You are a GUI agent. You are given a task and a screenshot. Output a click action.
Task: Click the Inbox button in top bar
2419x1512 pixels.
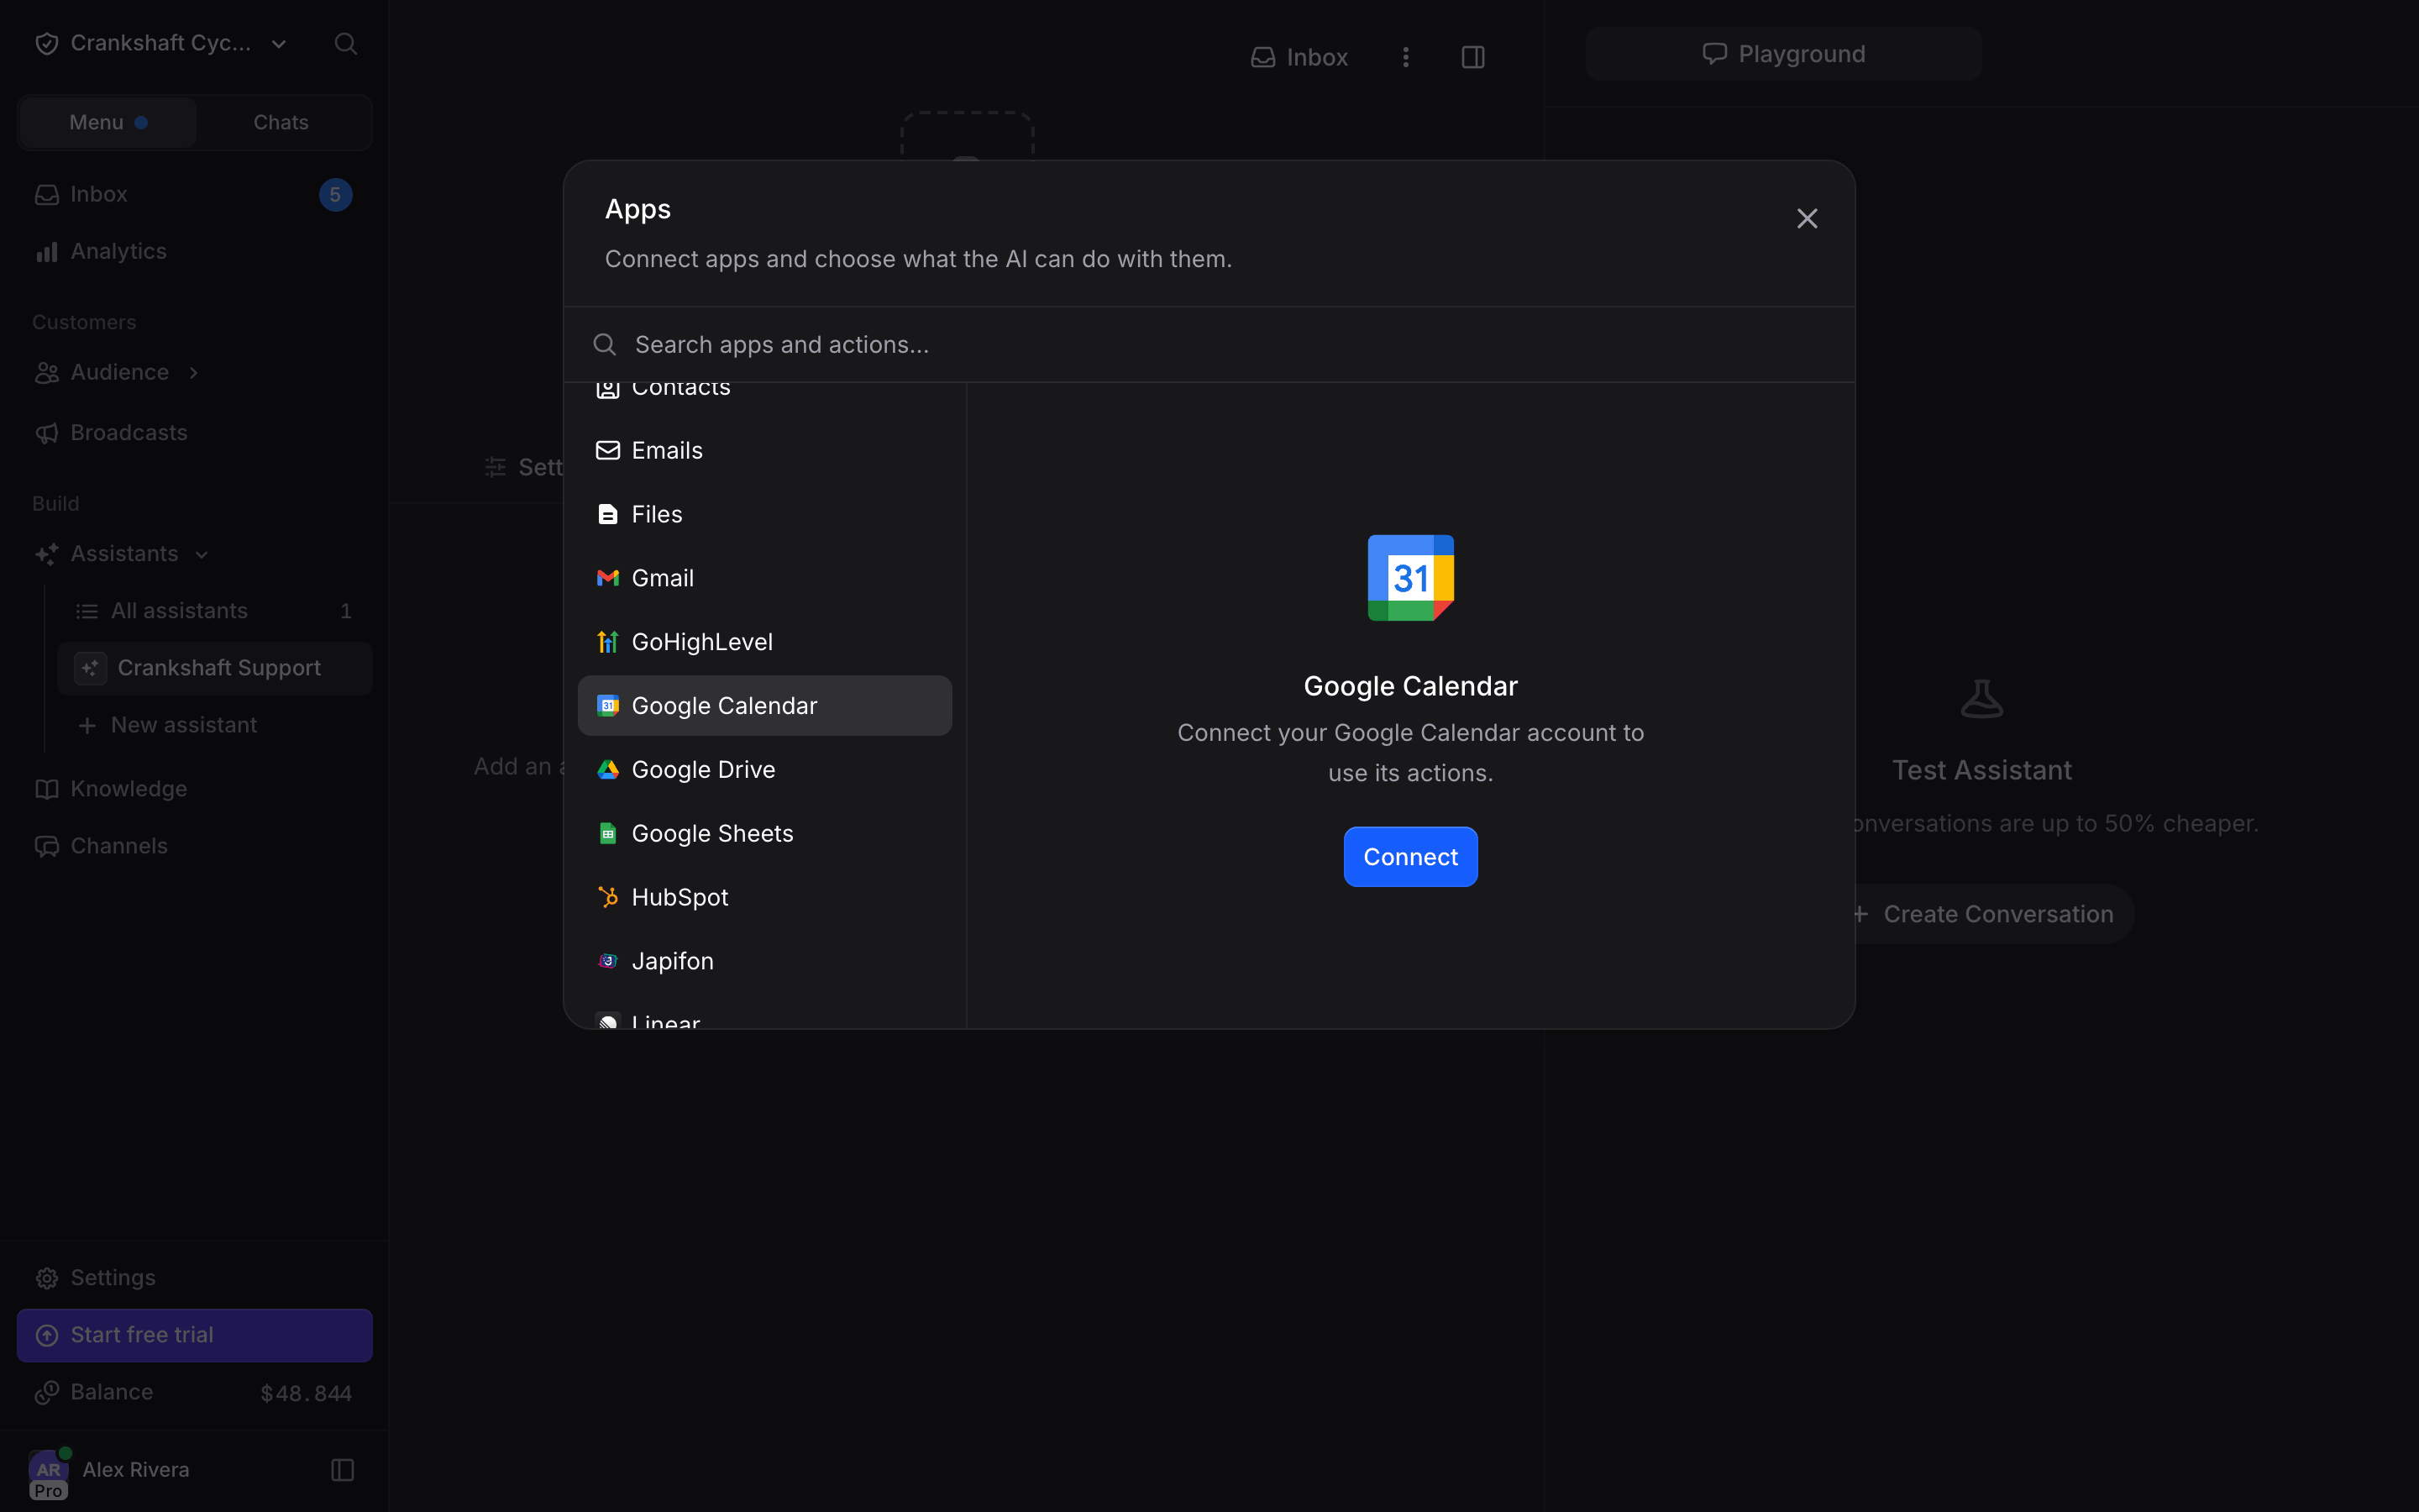pyautogui.click(x=1299, y=57)
